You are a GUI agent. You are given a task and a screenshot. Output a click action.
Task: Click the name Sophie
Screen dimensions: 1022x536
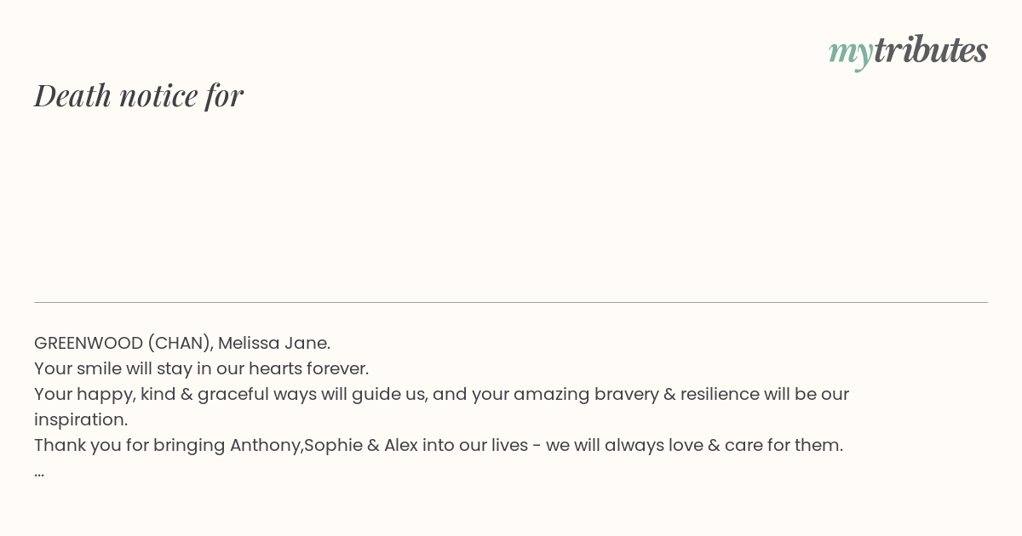click(x=333, y=445)
